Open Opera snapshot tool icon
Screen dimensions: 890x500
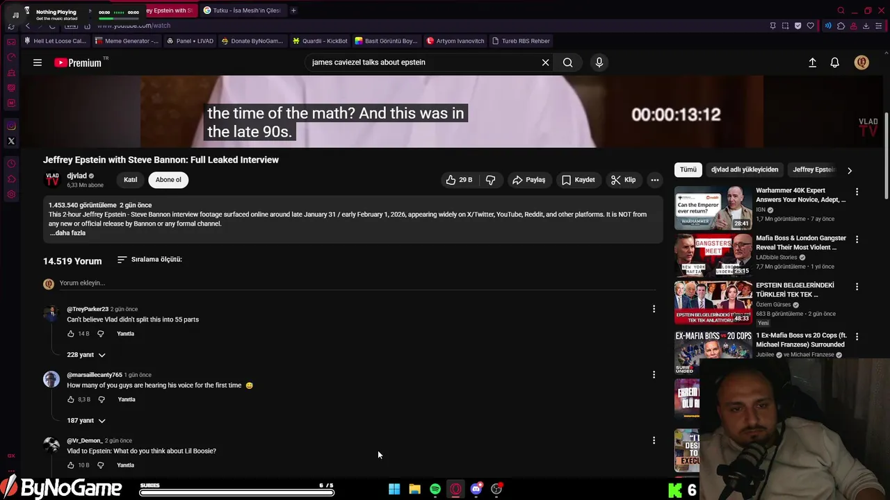click(x=785, y=26)
